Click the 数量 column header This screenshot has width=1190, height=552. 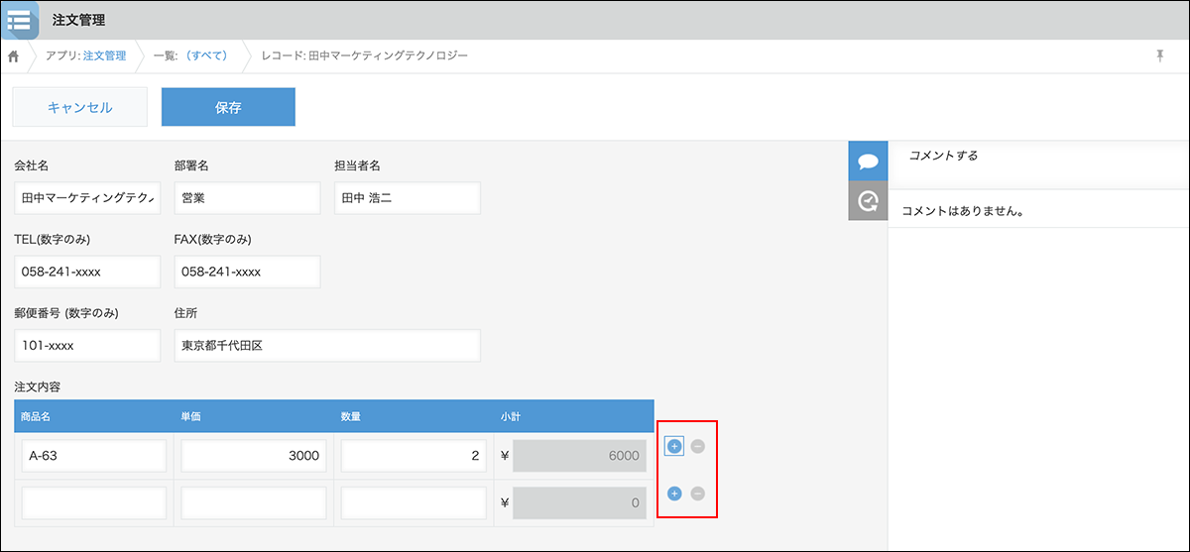tap(414, 416)
